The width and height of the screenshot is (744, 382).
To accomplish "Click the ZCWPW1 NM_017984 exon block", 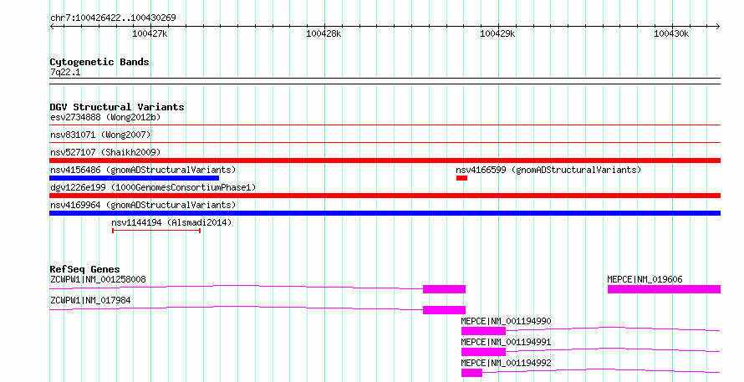I will click(x=444, y=310).
